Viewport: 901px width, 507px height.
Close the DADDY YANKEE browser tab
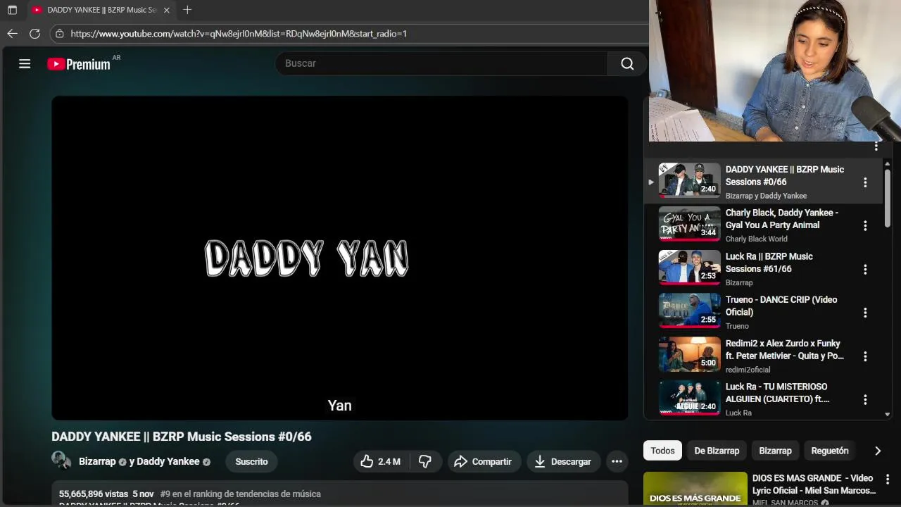167,10
